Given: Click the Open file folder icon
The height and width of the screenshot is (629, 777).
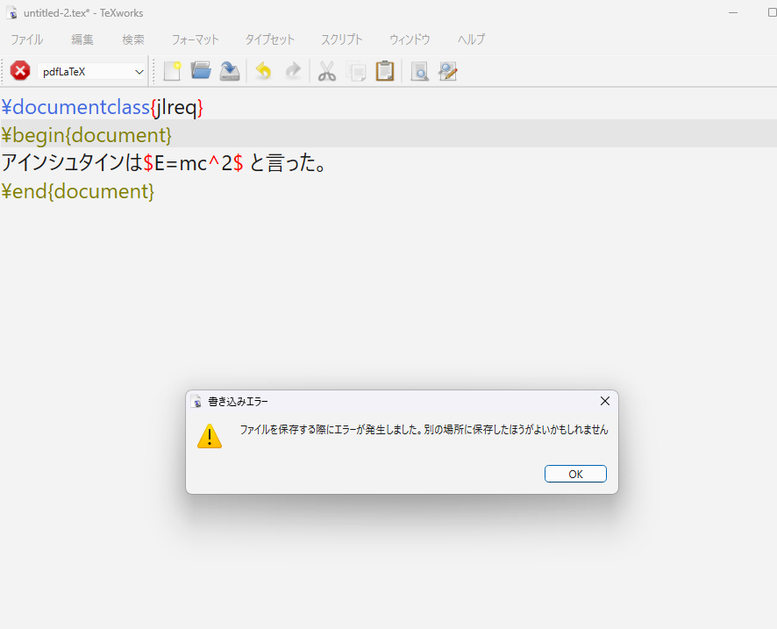Looking at the screenshot, I should coord(201,71).
